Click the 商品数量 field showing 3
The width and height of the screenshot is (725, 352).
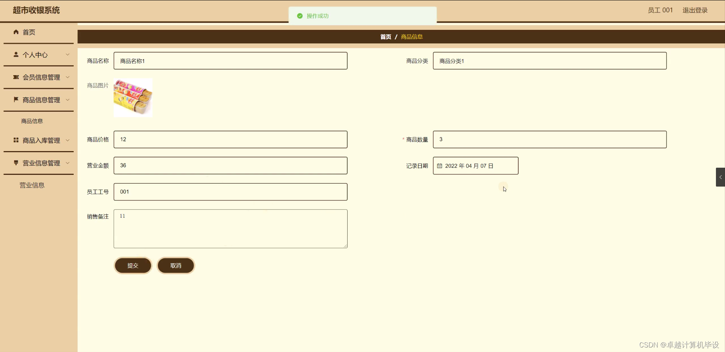coord(550,139)
